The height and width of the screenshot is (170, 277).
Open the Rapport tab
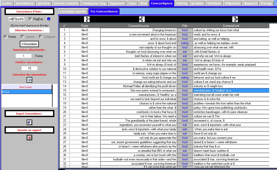click(x=251, y=3)
